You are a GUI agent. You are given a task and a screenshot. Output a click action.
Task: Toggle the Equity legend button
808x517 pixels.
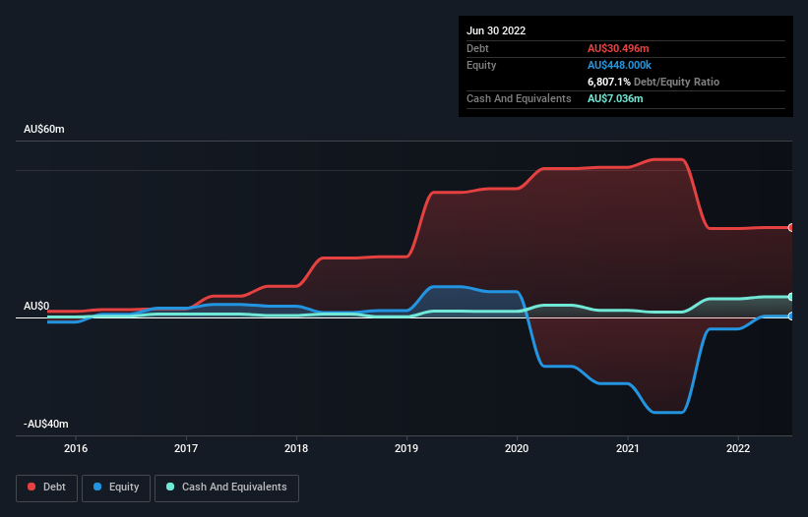(116, 488)
